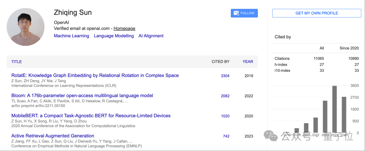
Task: Click the 2023 bar in citations chart
Action: tap(325, 117)
